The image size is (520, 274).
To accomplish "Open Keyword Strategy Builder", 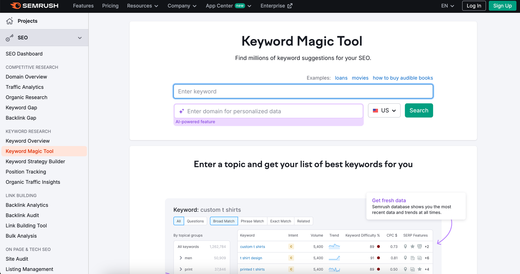I will point(35,162).
